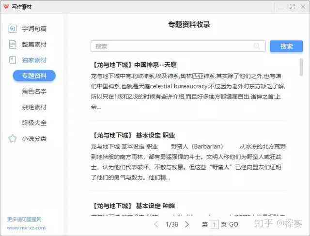310x236 pixels.
Task: Click the GO page jump button
Action: [x=233, y=224]
